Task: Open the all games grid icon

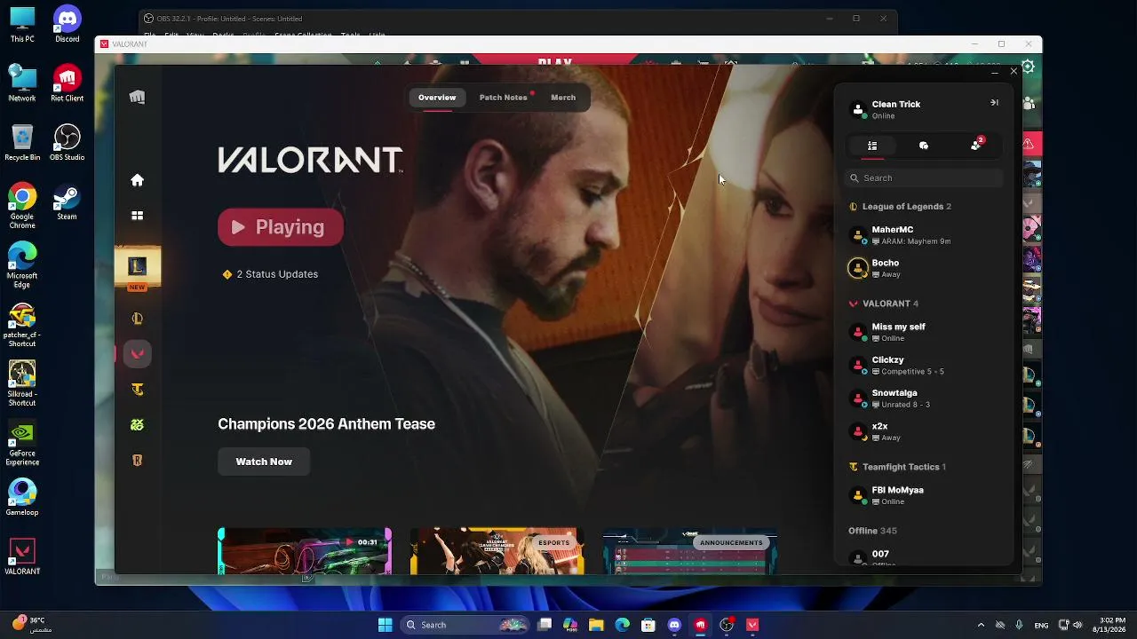Action: click(137, 216)
